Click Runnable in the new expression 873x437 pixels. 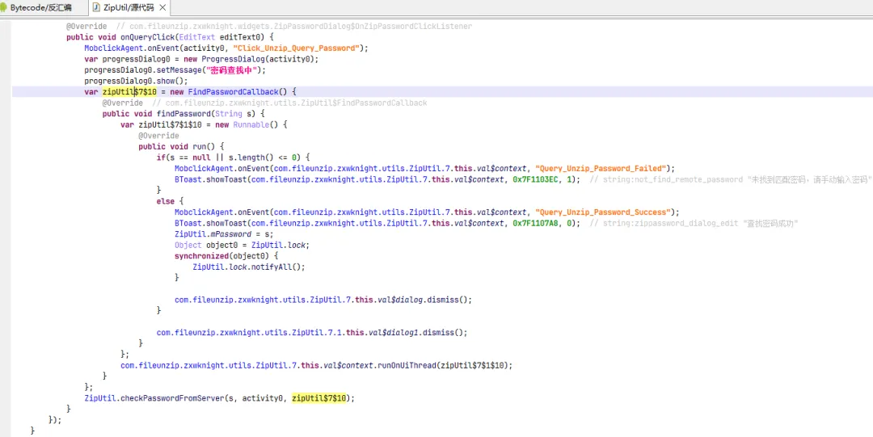(251, 124)
